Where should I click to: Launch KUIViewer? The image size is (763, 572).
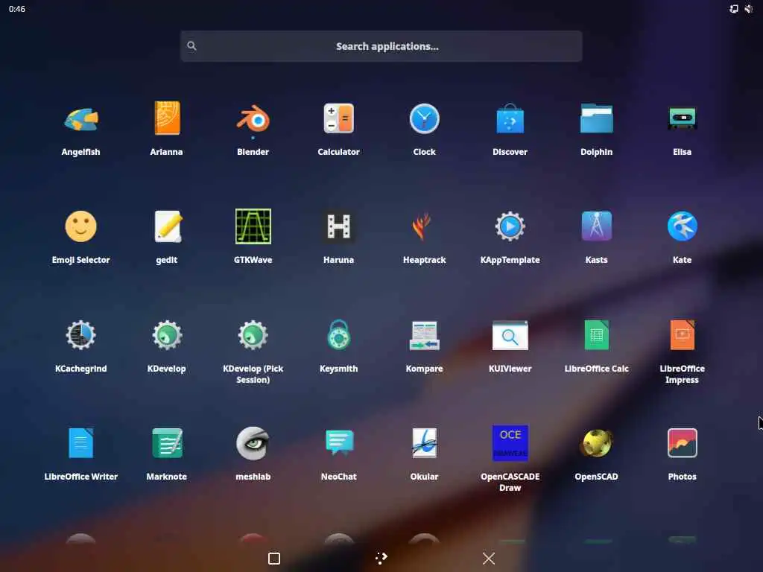point(510,335)
